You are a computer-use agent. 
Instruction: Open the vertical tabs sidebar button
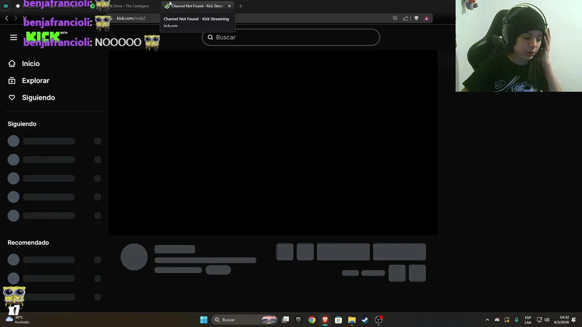[x=6, y=6]
